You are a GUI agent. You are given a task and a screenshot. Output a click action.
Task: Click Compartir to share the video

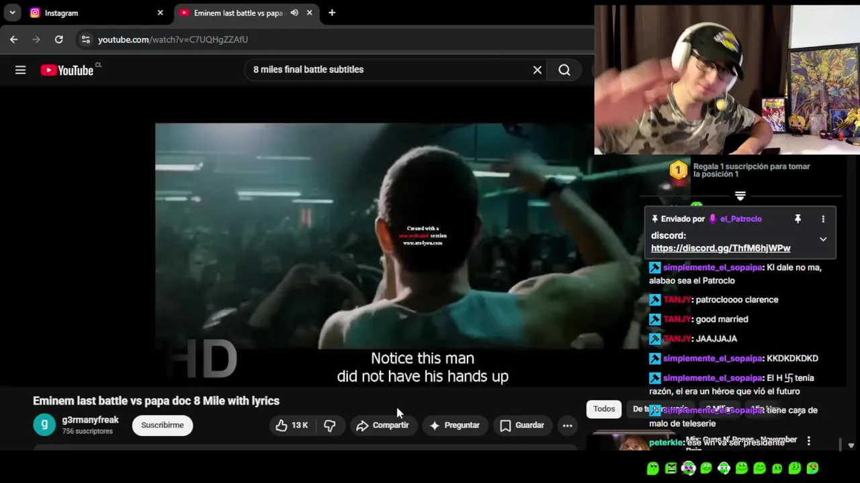tap(382, 425)
